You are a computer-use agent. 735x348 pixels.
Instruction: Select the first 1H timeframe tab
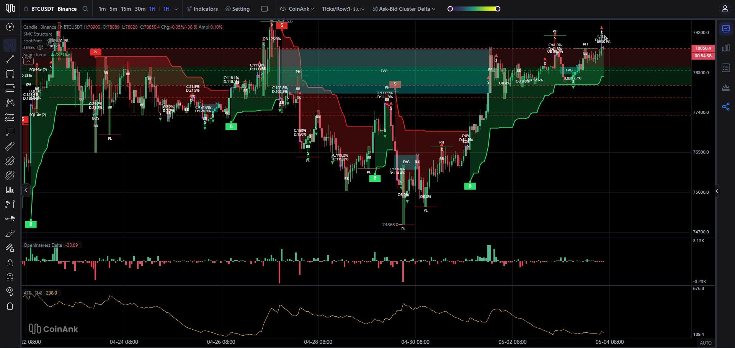[152, 9]
